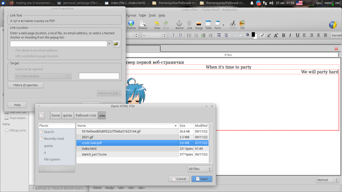Screen dimensions: 342x192
Task: Insert a named Anchor
Action: click(x=179, y=24)
